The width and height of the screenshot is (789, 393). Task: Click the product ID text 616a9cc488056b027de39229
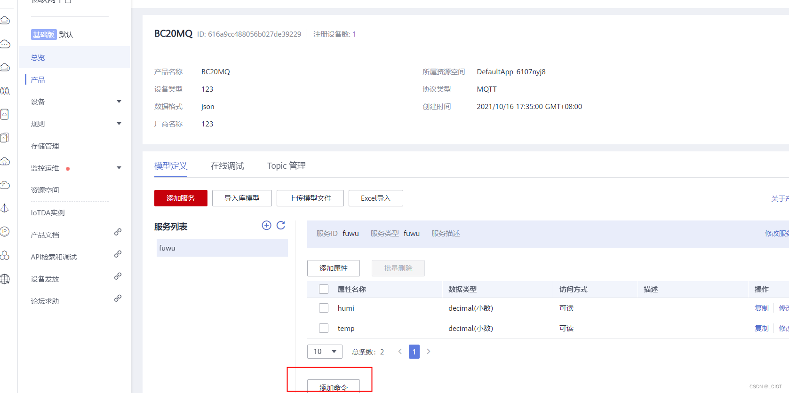coord(255,34)
